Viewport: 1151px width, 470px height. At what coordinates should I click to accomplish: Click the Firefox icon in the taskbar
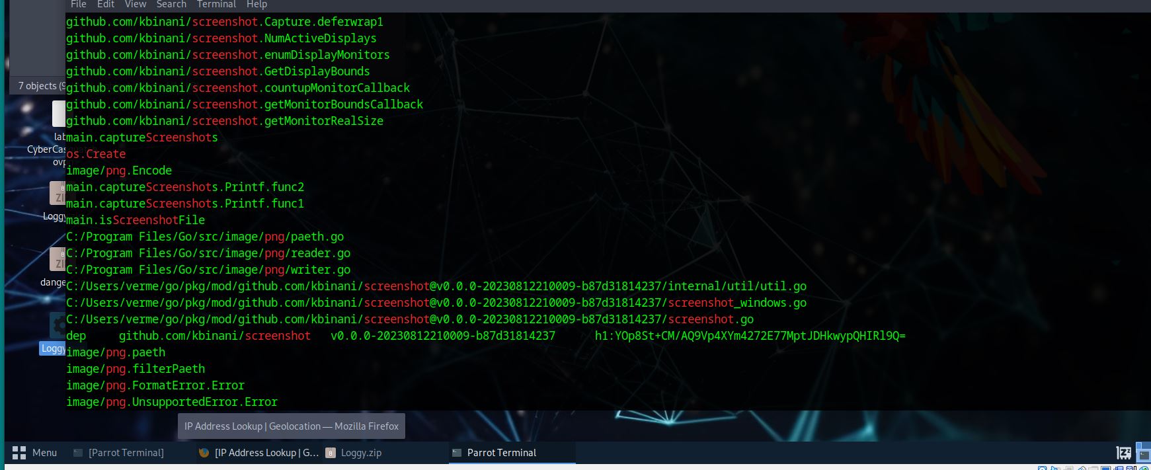[204, 453]
